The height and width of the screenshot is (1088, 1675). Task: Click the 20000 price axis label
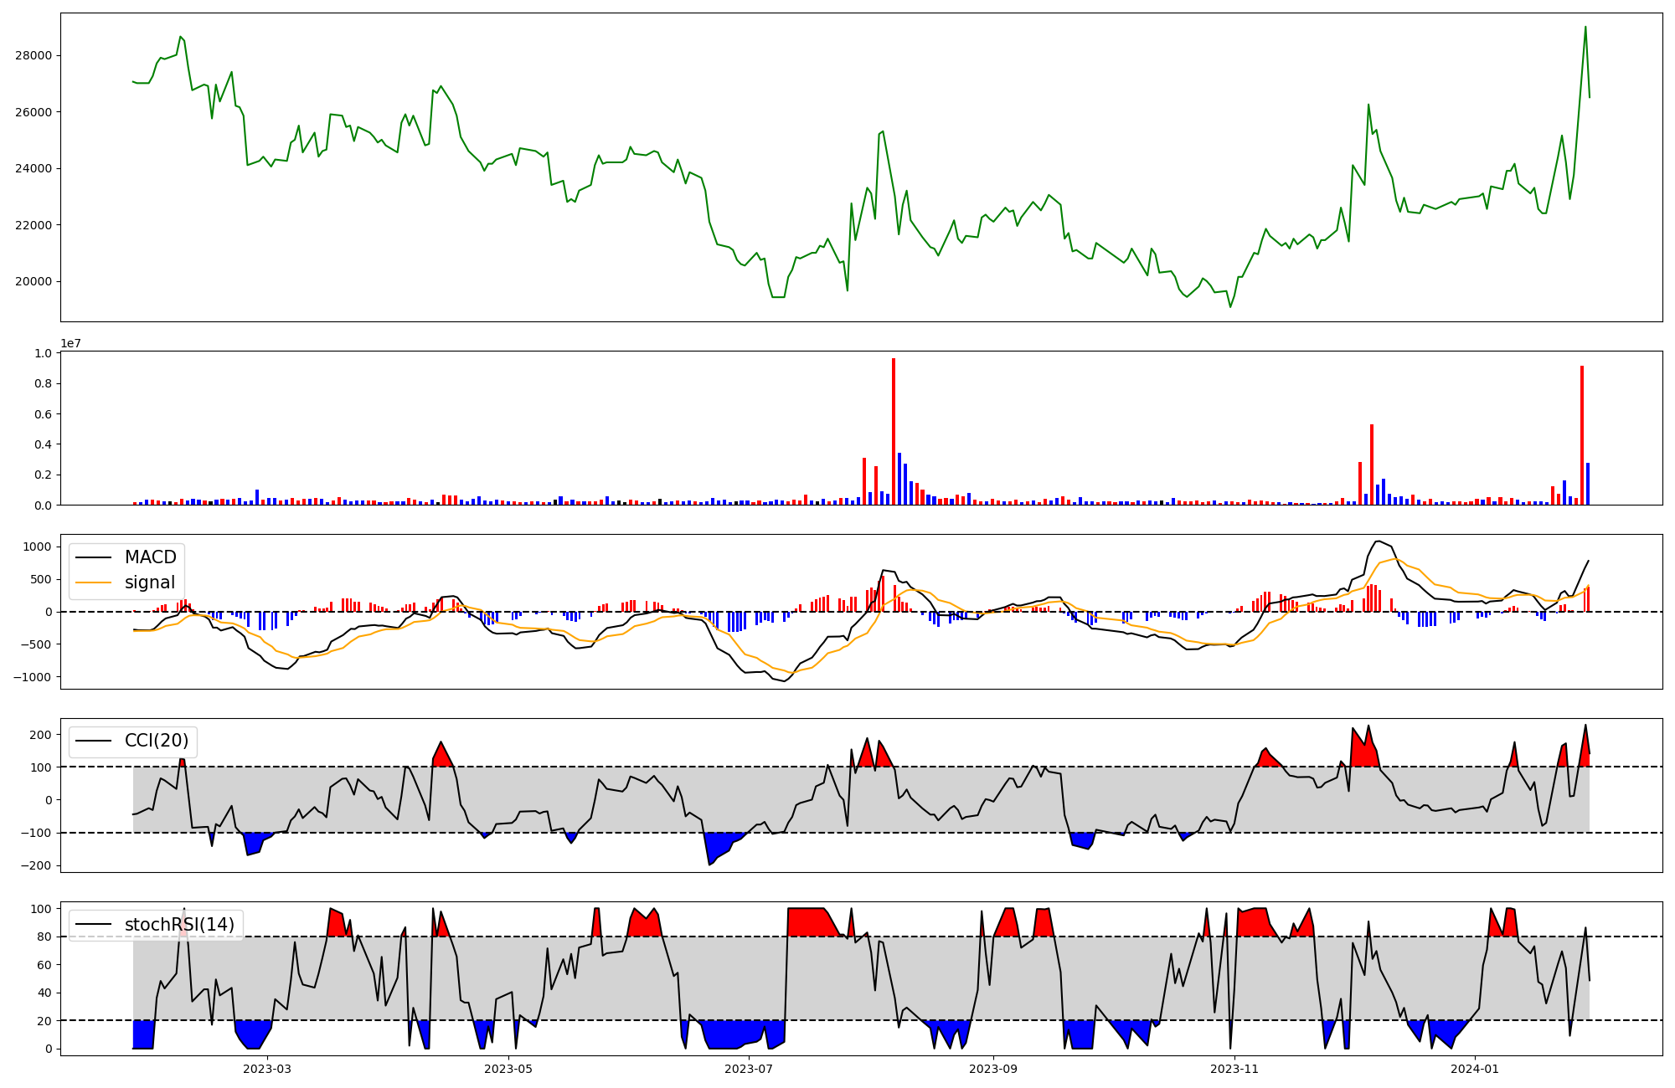click(34, 282)
